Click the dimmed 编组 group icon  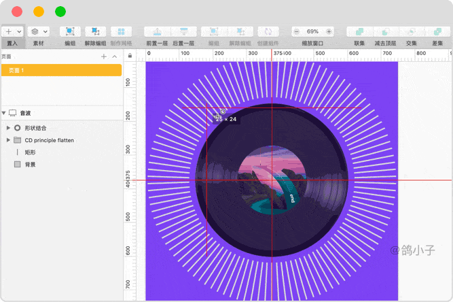pyautogui.click(x=214, y=31)
